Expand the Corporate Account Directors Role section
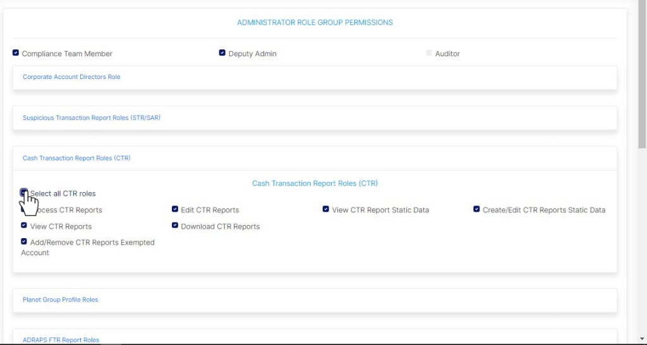Viewport: 647px width, 345px height. pyautogui.click(x=71, y=77)
